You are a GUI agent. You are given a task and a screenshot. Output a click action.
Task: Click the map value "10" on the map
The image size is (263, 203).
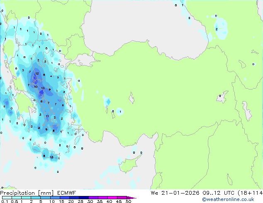pos(36,87)
